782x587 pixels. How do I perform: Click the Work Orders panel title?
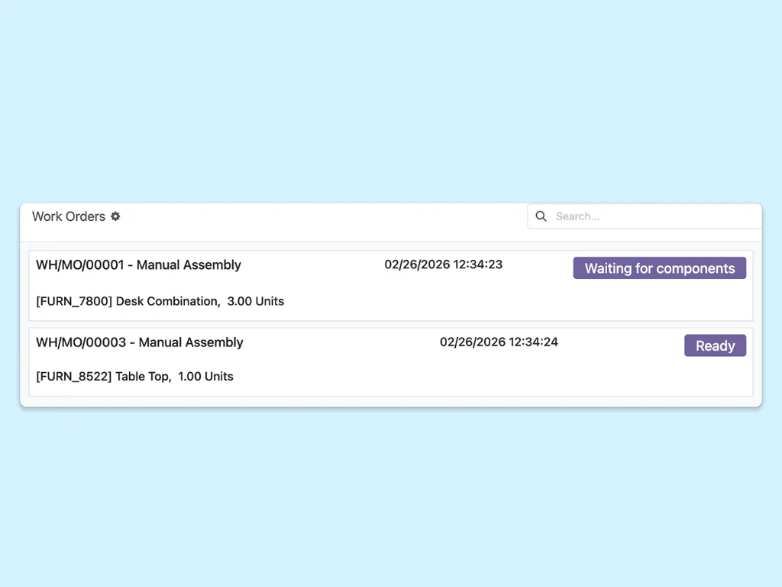67,216
